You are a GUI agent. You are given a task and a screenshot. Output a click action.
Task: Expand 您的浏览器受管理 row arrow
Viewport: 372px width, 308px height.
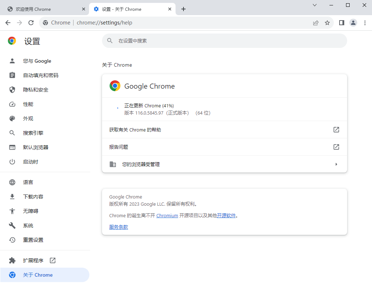(x=336, y=164)
